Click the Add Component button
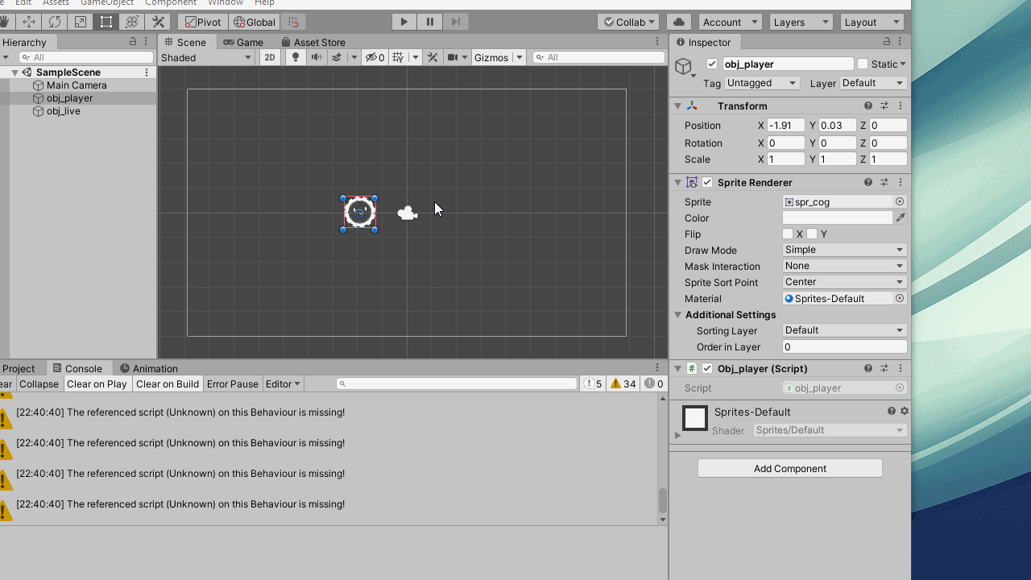This screenshot has height=580, width=1031. tap(789, 468)
